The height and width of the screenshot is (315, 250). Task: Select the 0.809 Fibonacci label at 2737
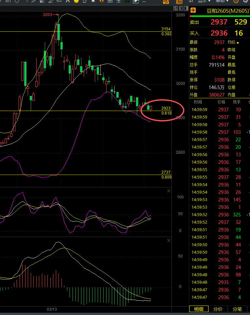pyautogui.click(x=166, y=177)
